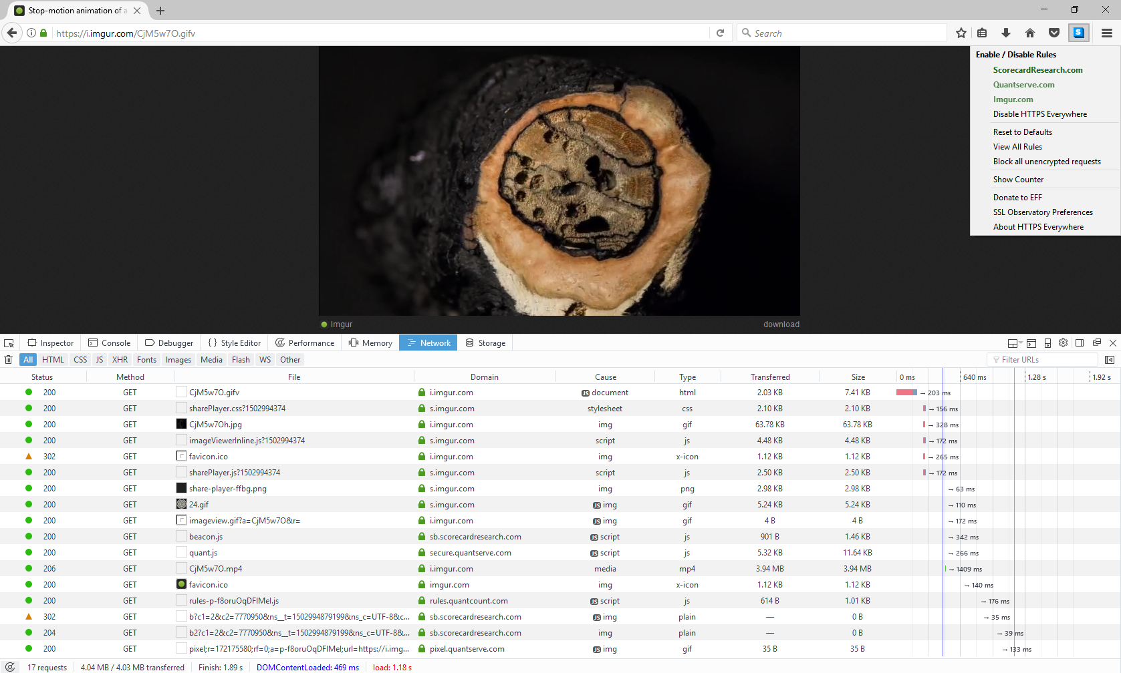
Task: Toggle the Flash request filter
Action: point(241,360)
